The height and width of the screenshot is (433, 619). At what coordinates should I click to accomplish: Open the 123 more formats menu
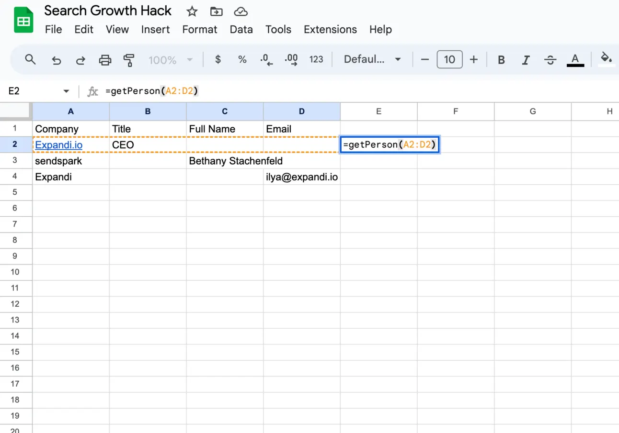316,59
